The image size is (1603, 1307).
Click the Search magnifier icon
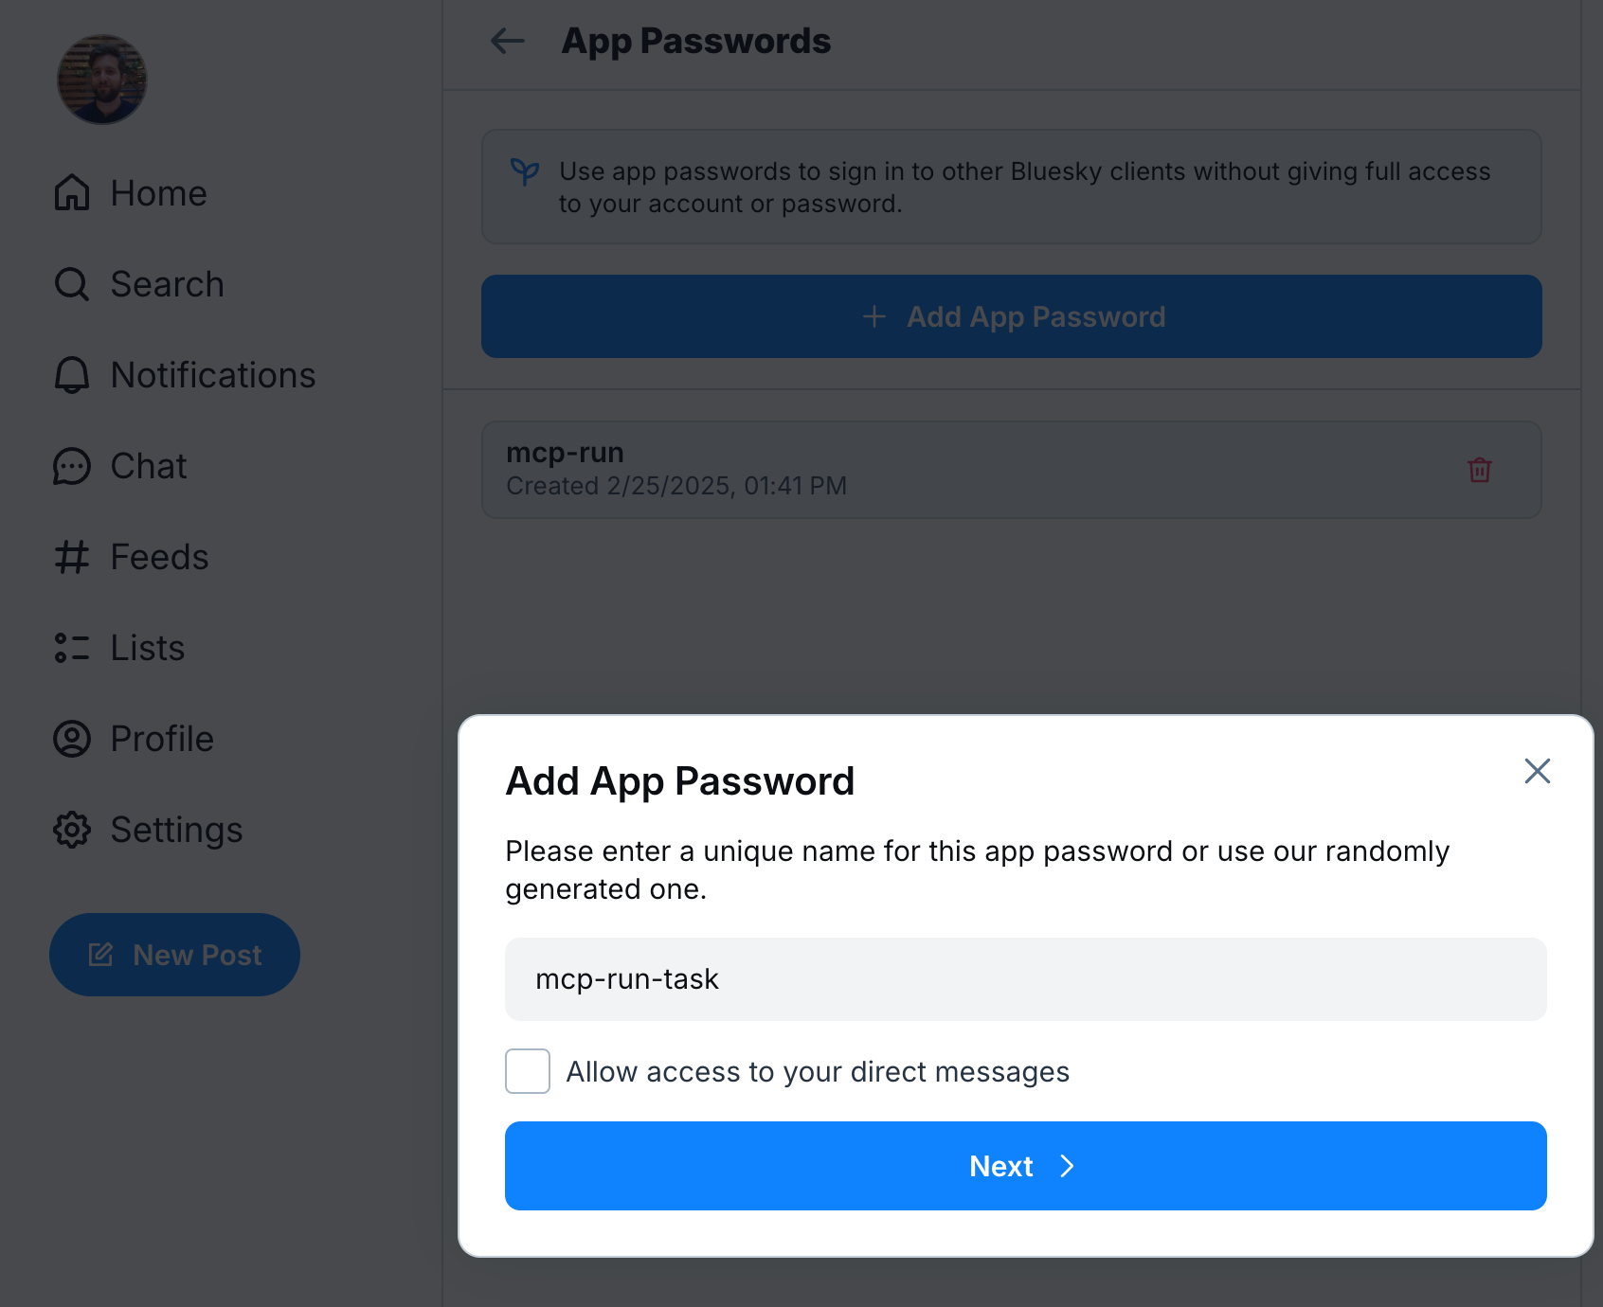point(72,284)
